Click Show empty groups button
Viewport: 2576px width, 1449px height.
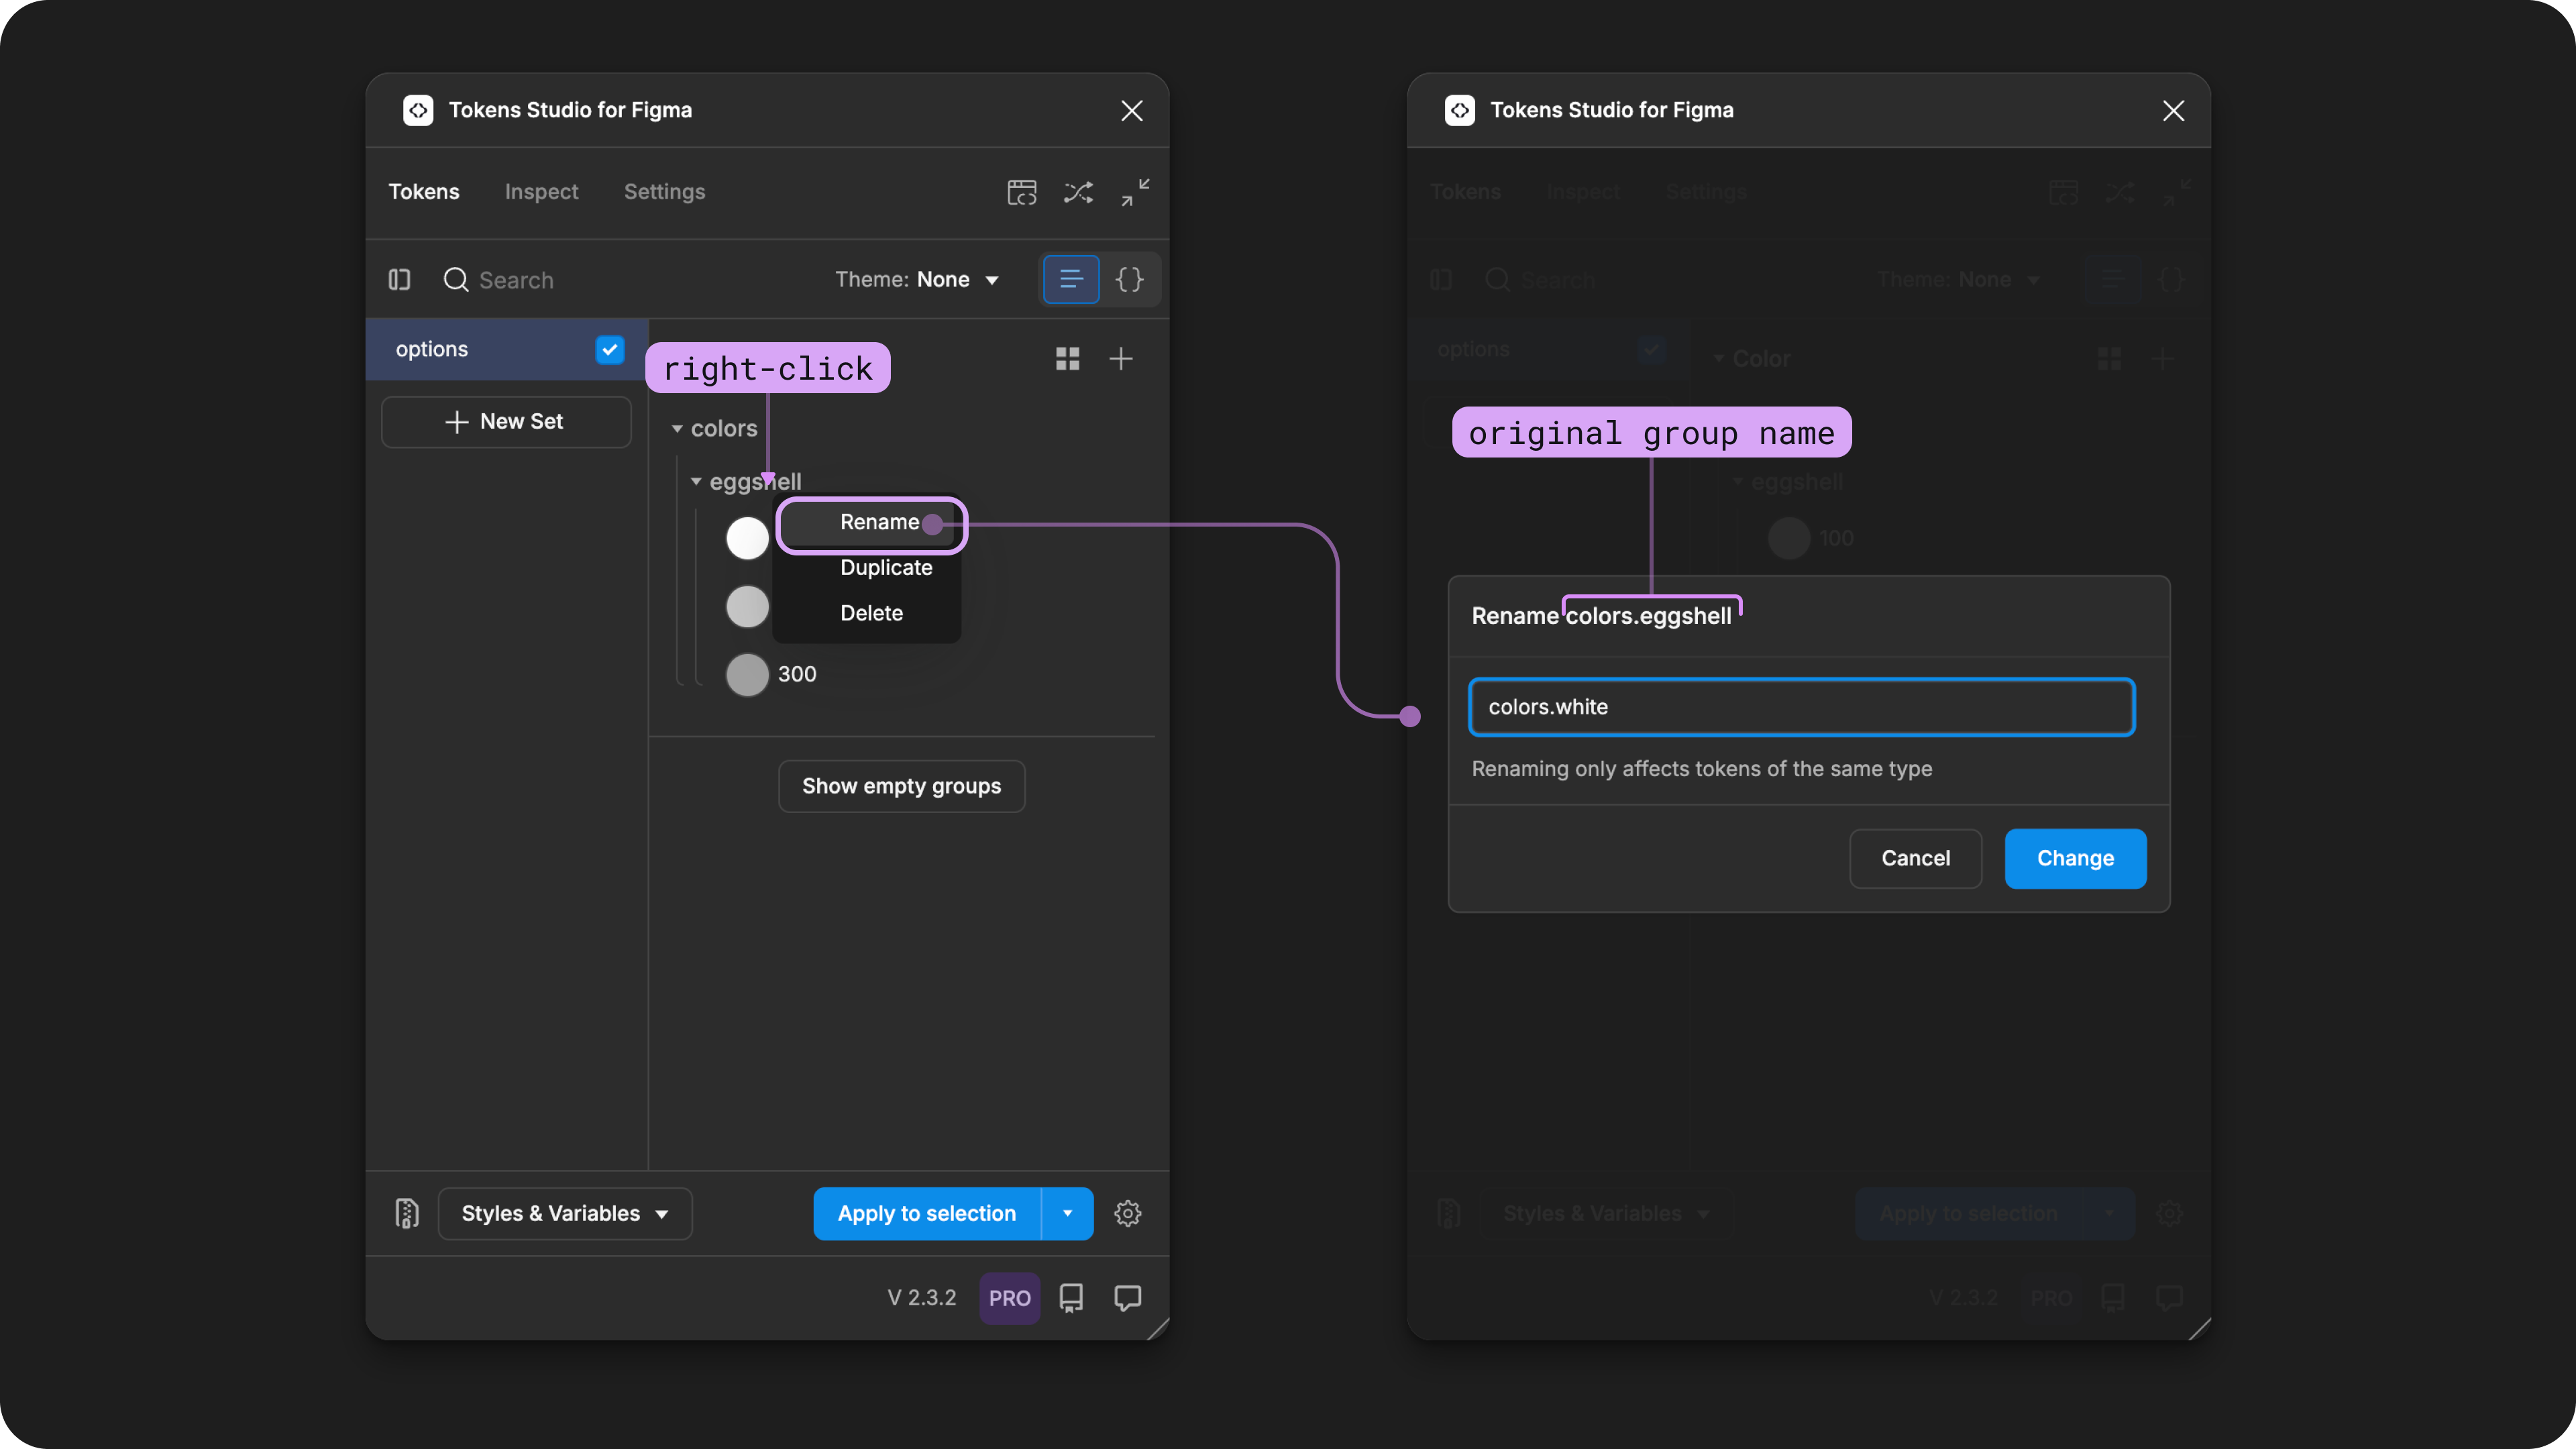(x=901, y=786)
